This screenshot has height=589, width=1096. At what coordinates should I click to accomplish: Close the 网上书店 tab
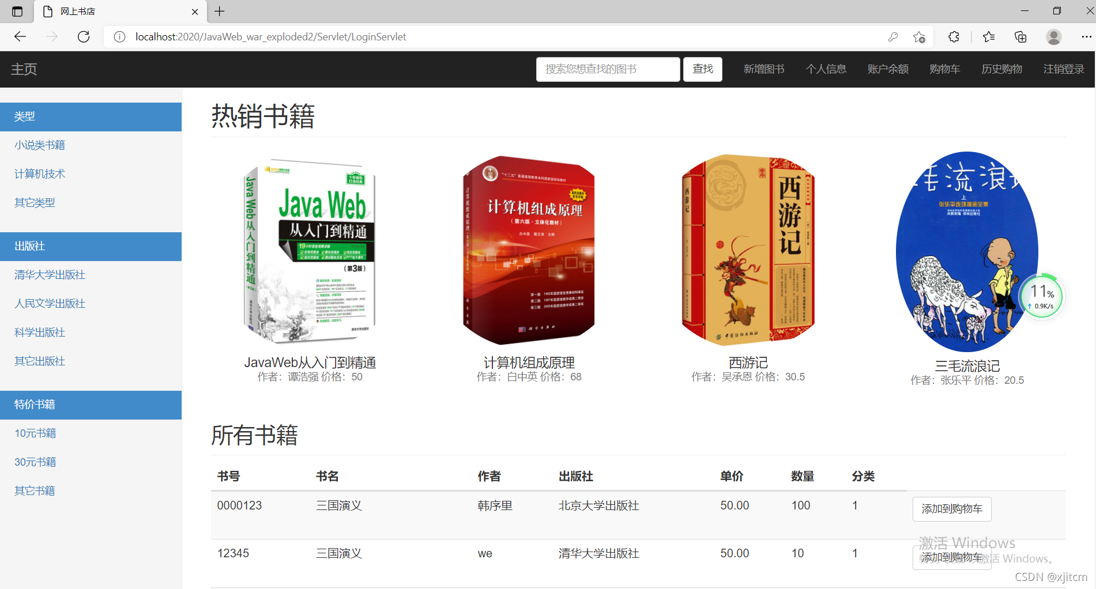[195, 12]
